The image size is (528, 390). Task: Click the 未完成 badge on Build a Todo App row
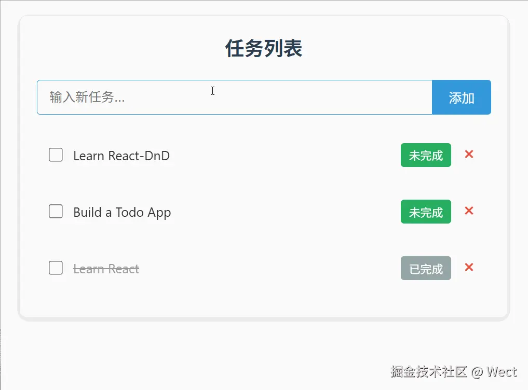click(x=426, y=212)
